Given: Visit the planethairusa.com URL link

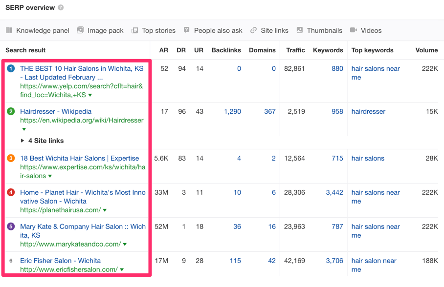Looking at the screenshot, I should pos(60,210).
